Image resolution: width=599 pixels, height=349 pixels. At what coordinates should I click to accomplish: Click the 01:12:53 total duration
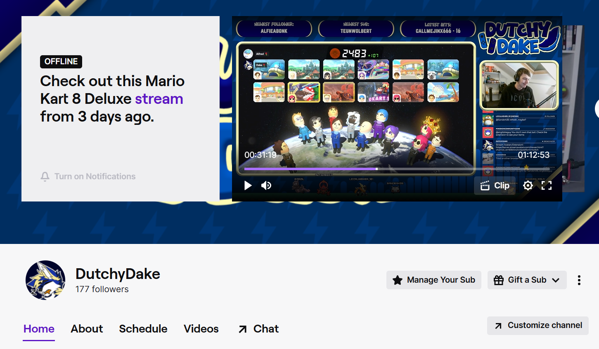pyautogui.click(x=534, y=155)
